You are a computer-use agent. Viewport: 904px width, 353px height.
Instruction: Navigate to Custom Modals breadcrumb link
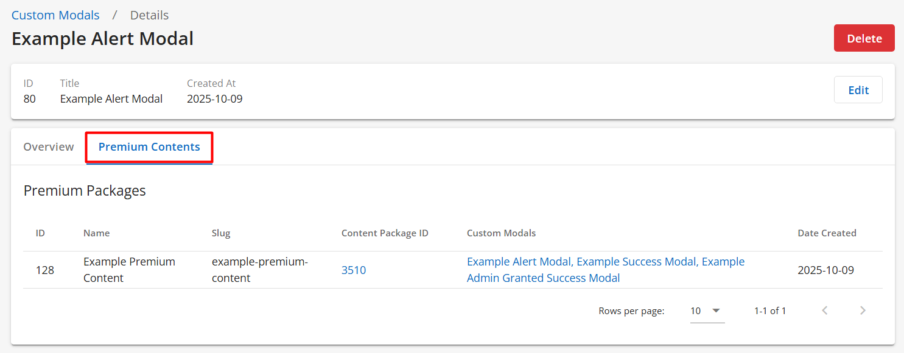55,15
